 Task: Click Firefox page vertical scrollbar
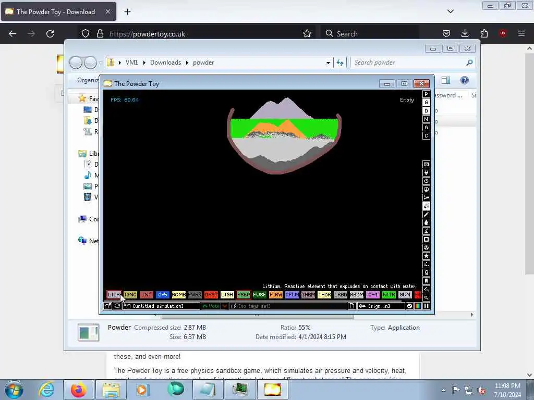(530, 163)
